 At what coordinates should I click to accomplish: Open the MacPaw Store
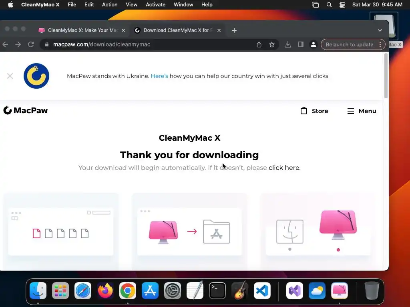tap(314, 111)
